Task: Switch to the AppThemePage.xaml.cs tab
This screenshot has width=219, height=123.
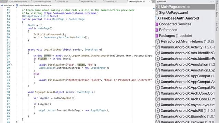Action: pyautogui.click(x=19, y=2)
